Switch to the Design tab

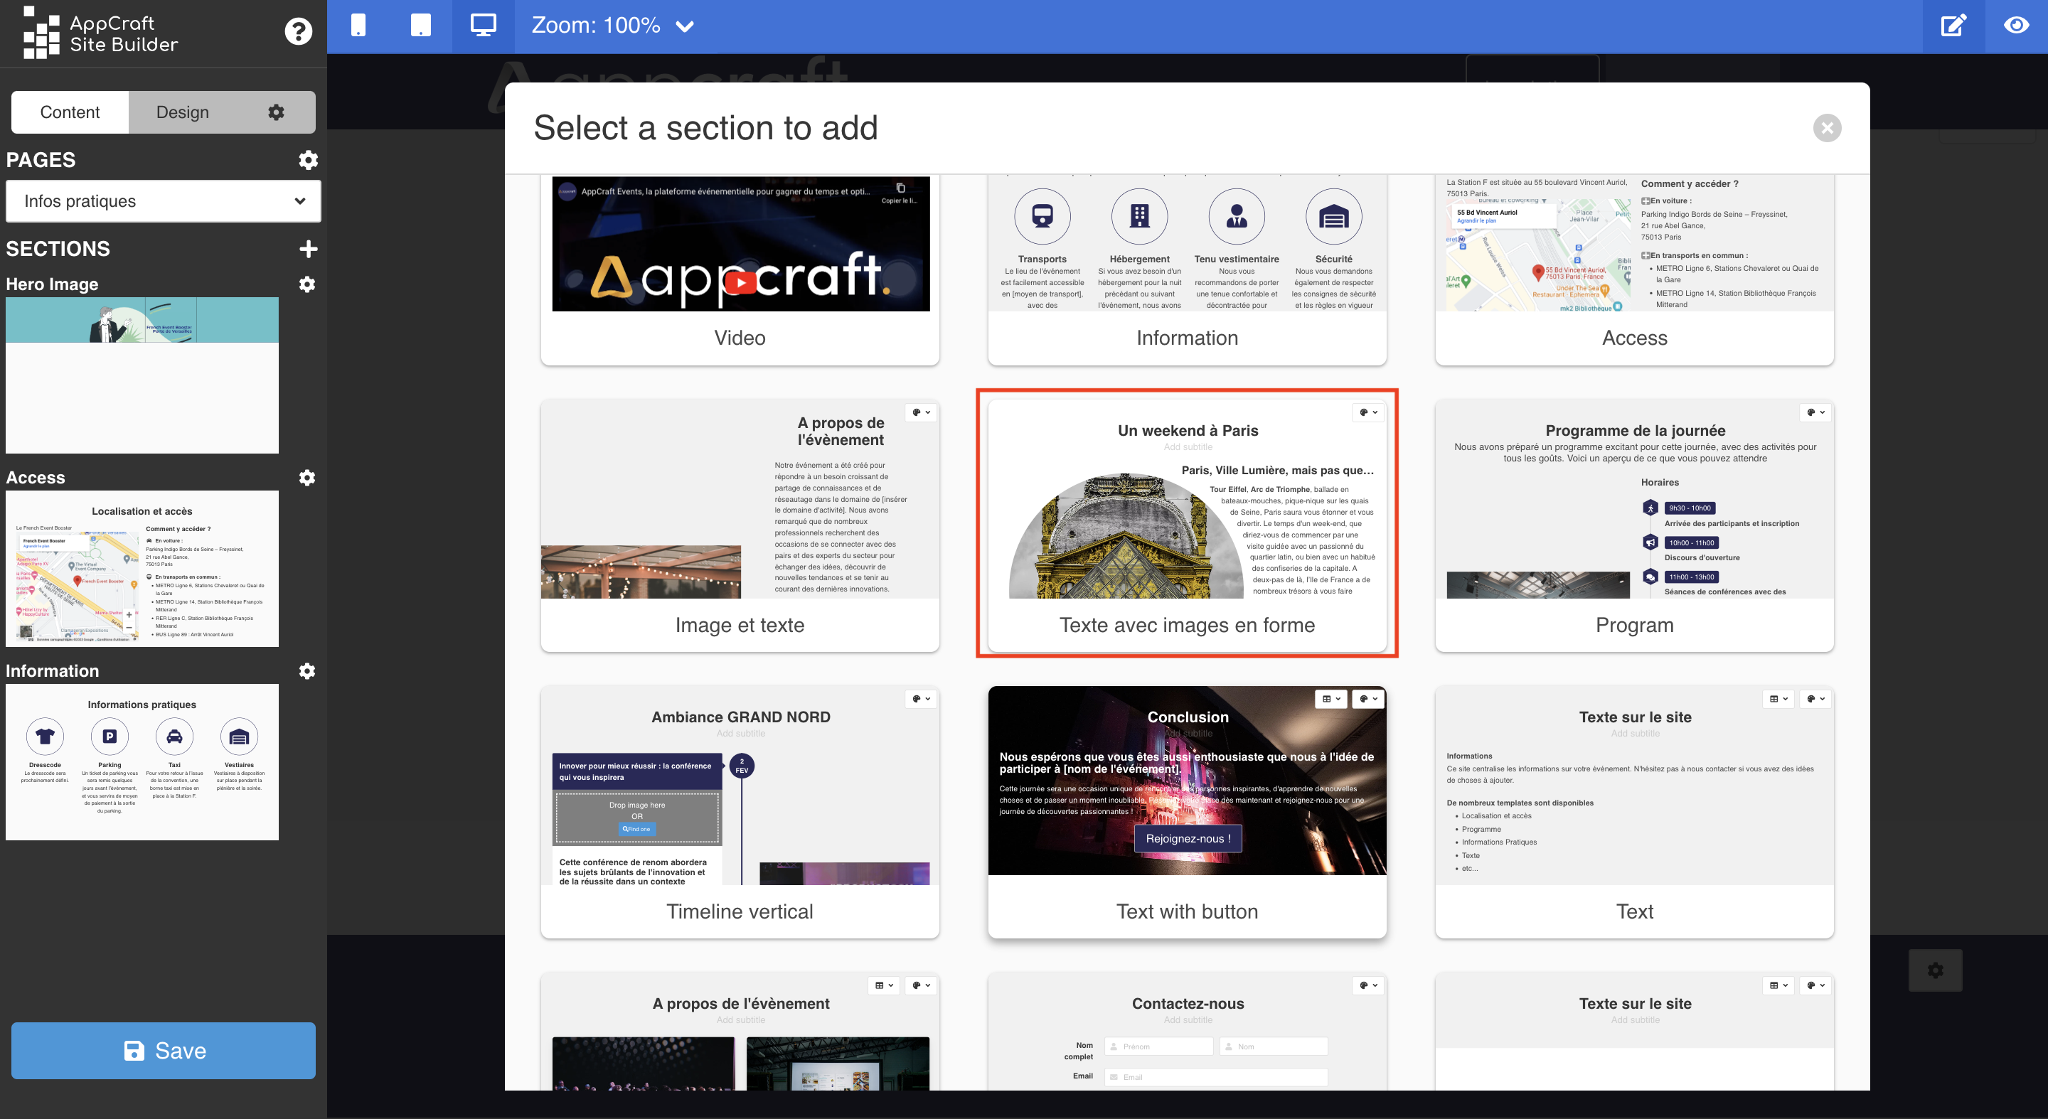tap(183, 112)
